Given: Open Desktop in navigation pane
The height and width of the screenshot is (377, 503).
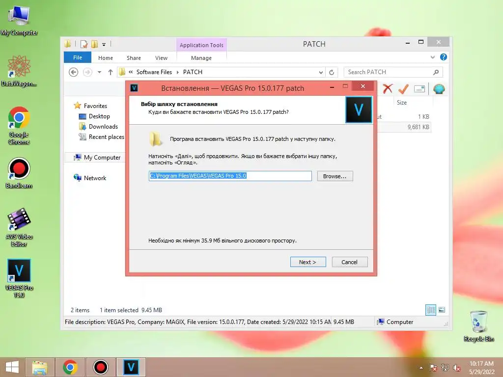Looking at the screenshot, I should coord(99,116).
